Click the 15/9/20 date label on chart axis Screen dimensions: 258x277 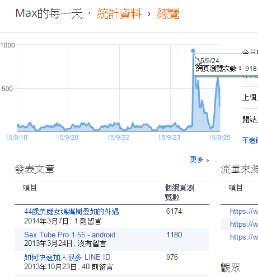(x=67, y=137)
